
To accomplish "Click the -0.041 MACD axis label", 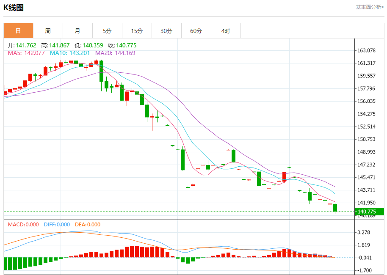I will click(364, 258).
